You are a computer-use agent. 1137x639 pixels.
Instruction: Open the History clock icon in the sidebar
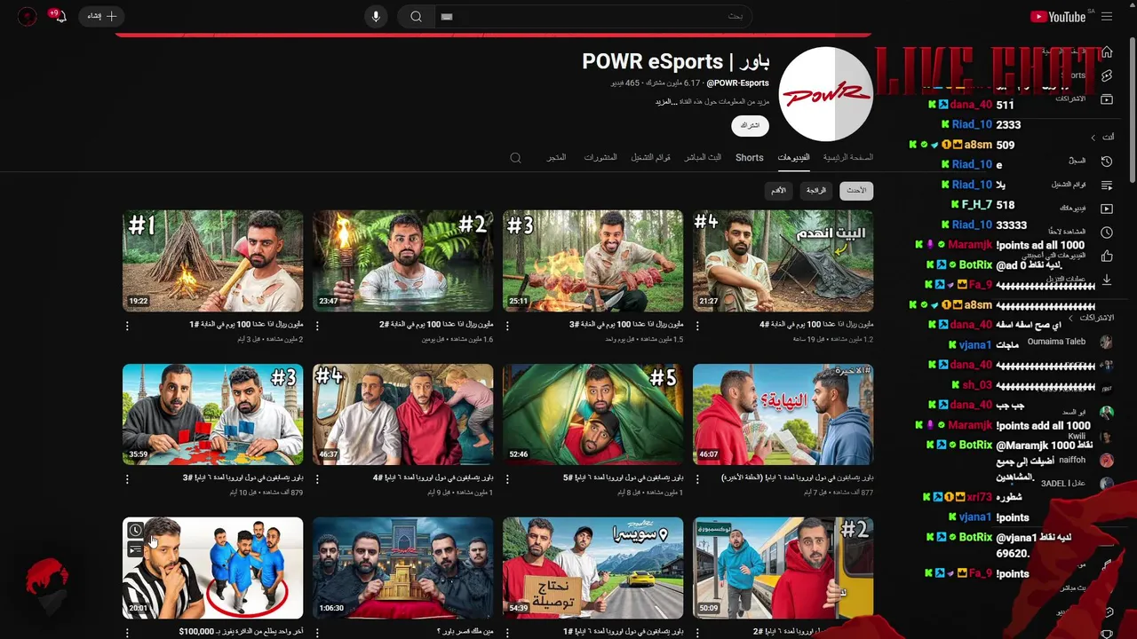1107,162
